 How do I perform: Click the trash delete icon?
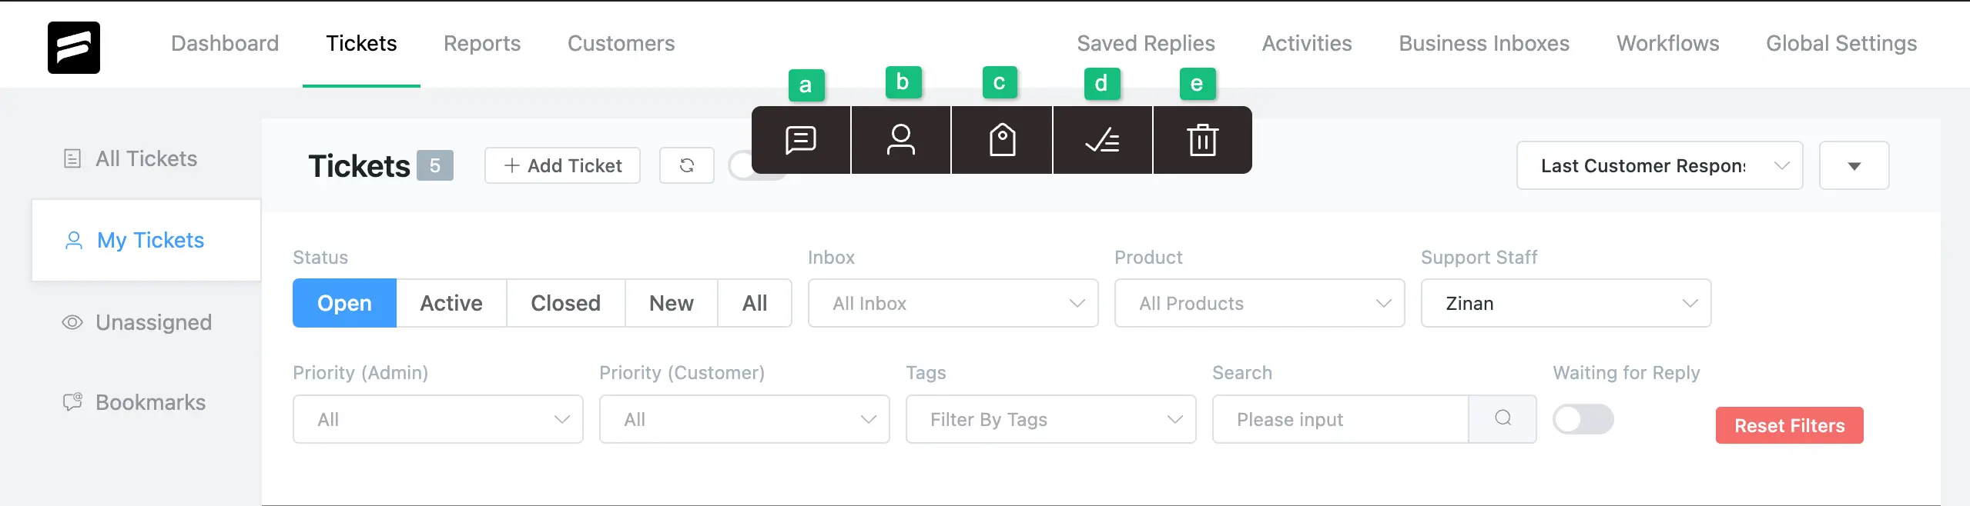coord(1202,140)
